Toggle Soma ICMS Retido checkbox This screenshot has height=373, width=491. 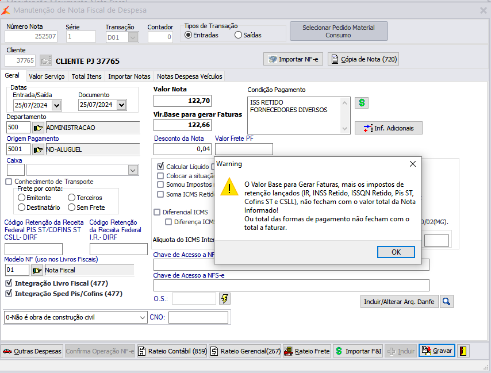(160, 194)
